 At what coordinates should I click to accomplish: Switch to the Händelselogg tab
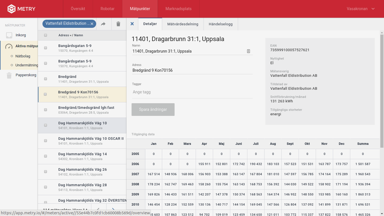point(221,24)
